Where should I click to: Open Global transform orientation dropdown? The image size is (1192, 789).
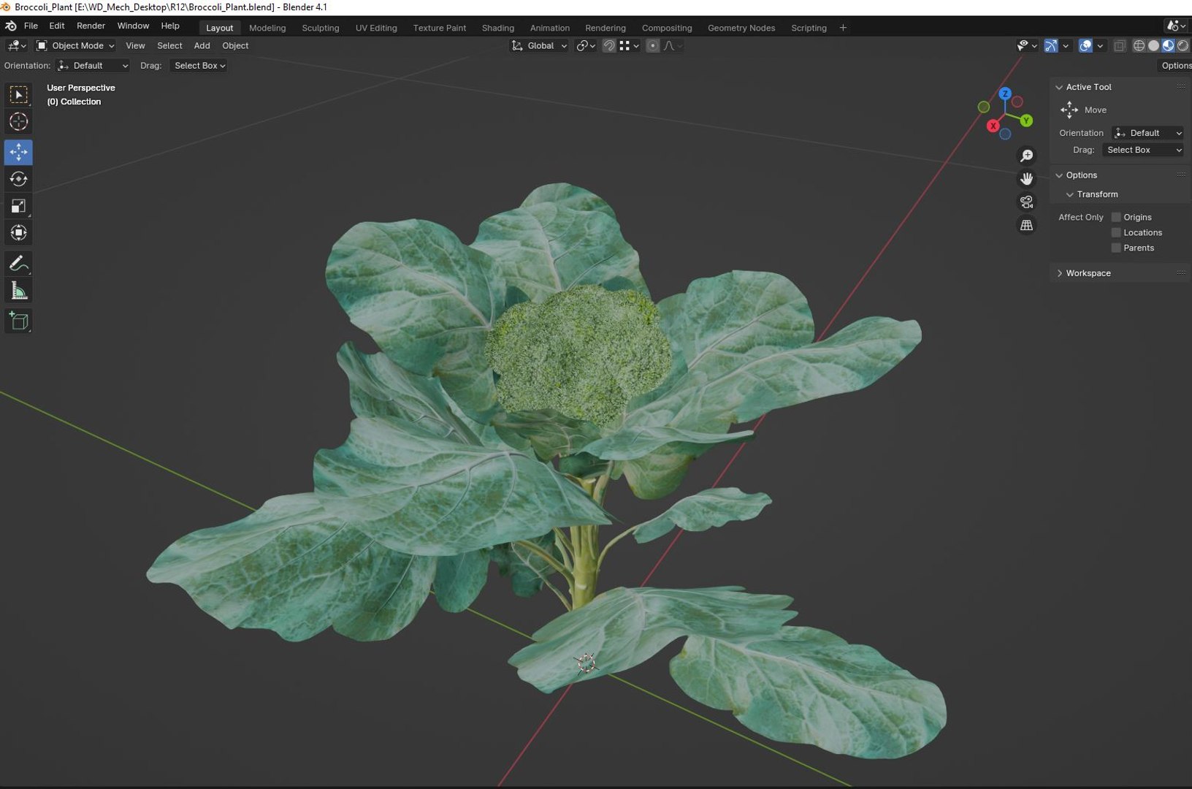click(539, 45)
